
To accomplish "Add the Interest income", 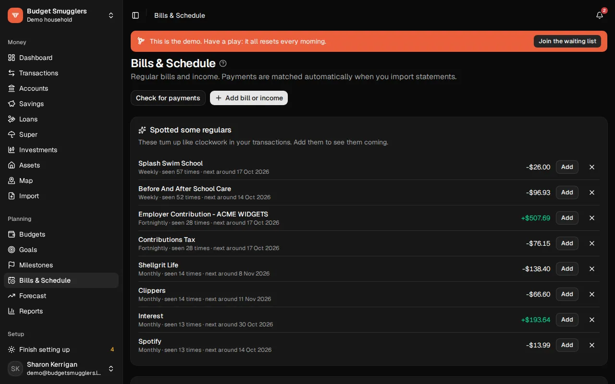I will pos(567,320).
